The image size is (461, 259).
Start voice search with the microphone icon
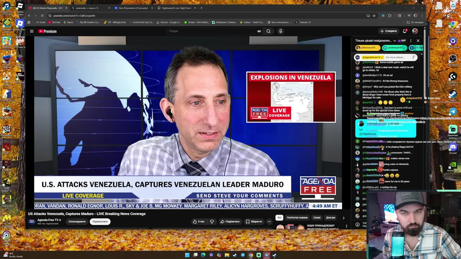click(x=281, y=31)
